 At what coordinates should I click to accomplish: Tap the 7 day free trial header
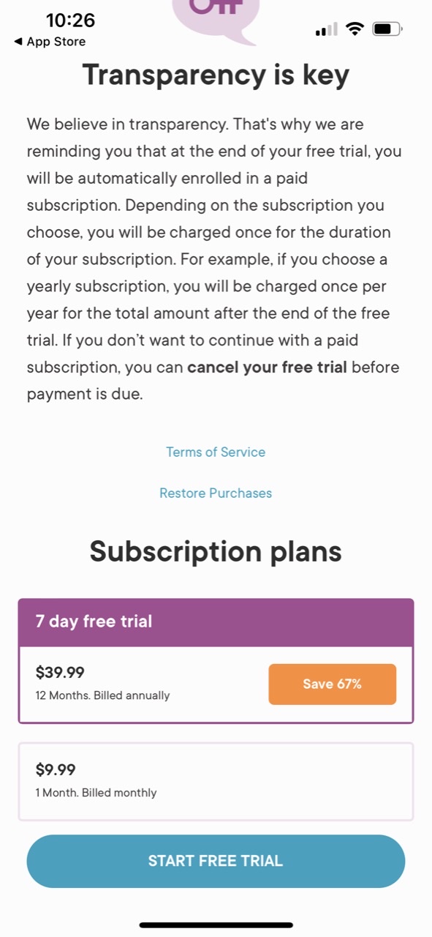click(x=216, y=622)
